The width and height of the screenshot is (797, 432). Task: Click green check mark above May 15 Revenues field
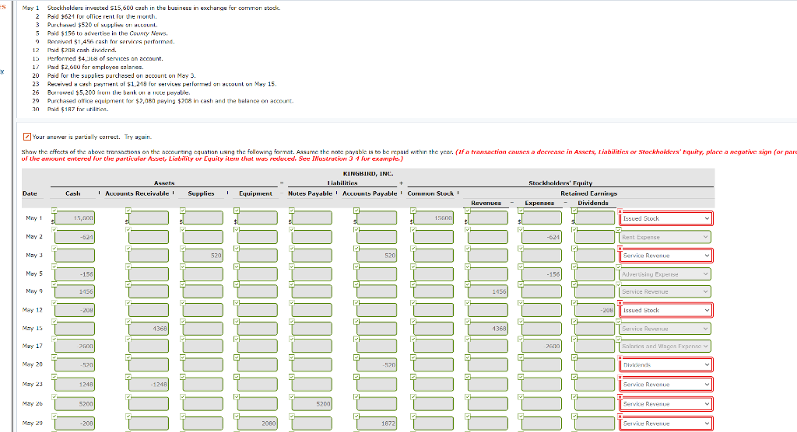[467, 322]
